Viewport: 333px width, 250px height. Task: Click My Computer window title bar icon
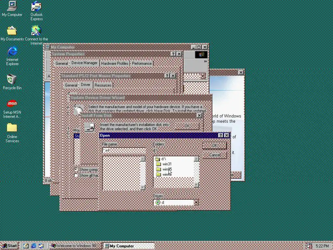click(47, 47)
